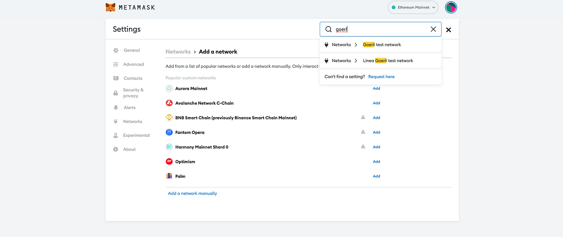Click the Advanced sliders icon
The height and width of the screenshot is (237, 563).
(x=116, y=64)
